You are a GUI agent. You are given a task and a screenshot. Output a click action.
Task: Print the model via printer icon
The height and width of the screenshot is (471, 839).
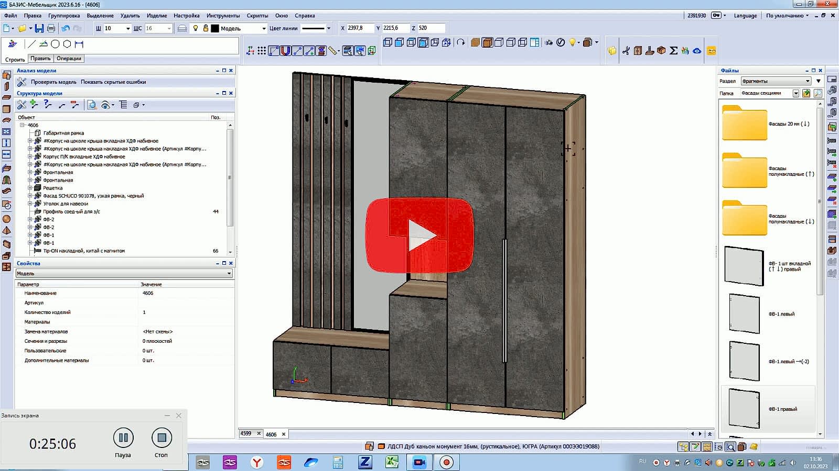pos(51,28)
